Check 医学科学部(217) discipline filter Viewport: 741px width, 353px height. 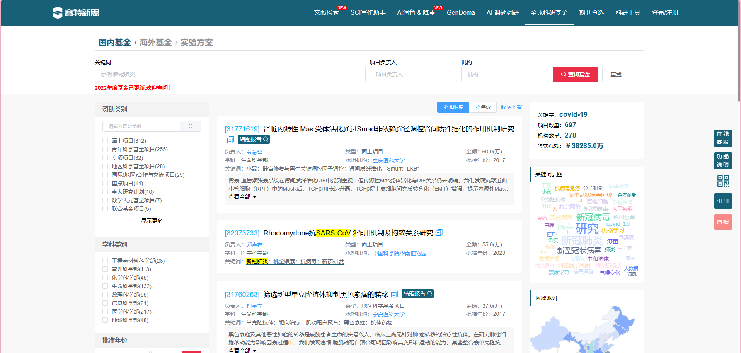tap(105, 312)
